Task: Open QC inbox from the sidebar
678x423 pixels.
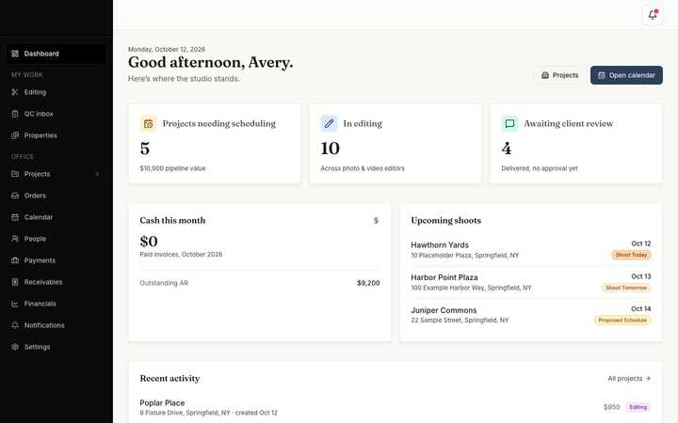Action: (x=56, y=114)
